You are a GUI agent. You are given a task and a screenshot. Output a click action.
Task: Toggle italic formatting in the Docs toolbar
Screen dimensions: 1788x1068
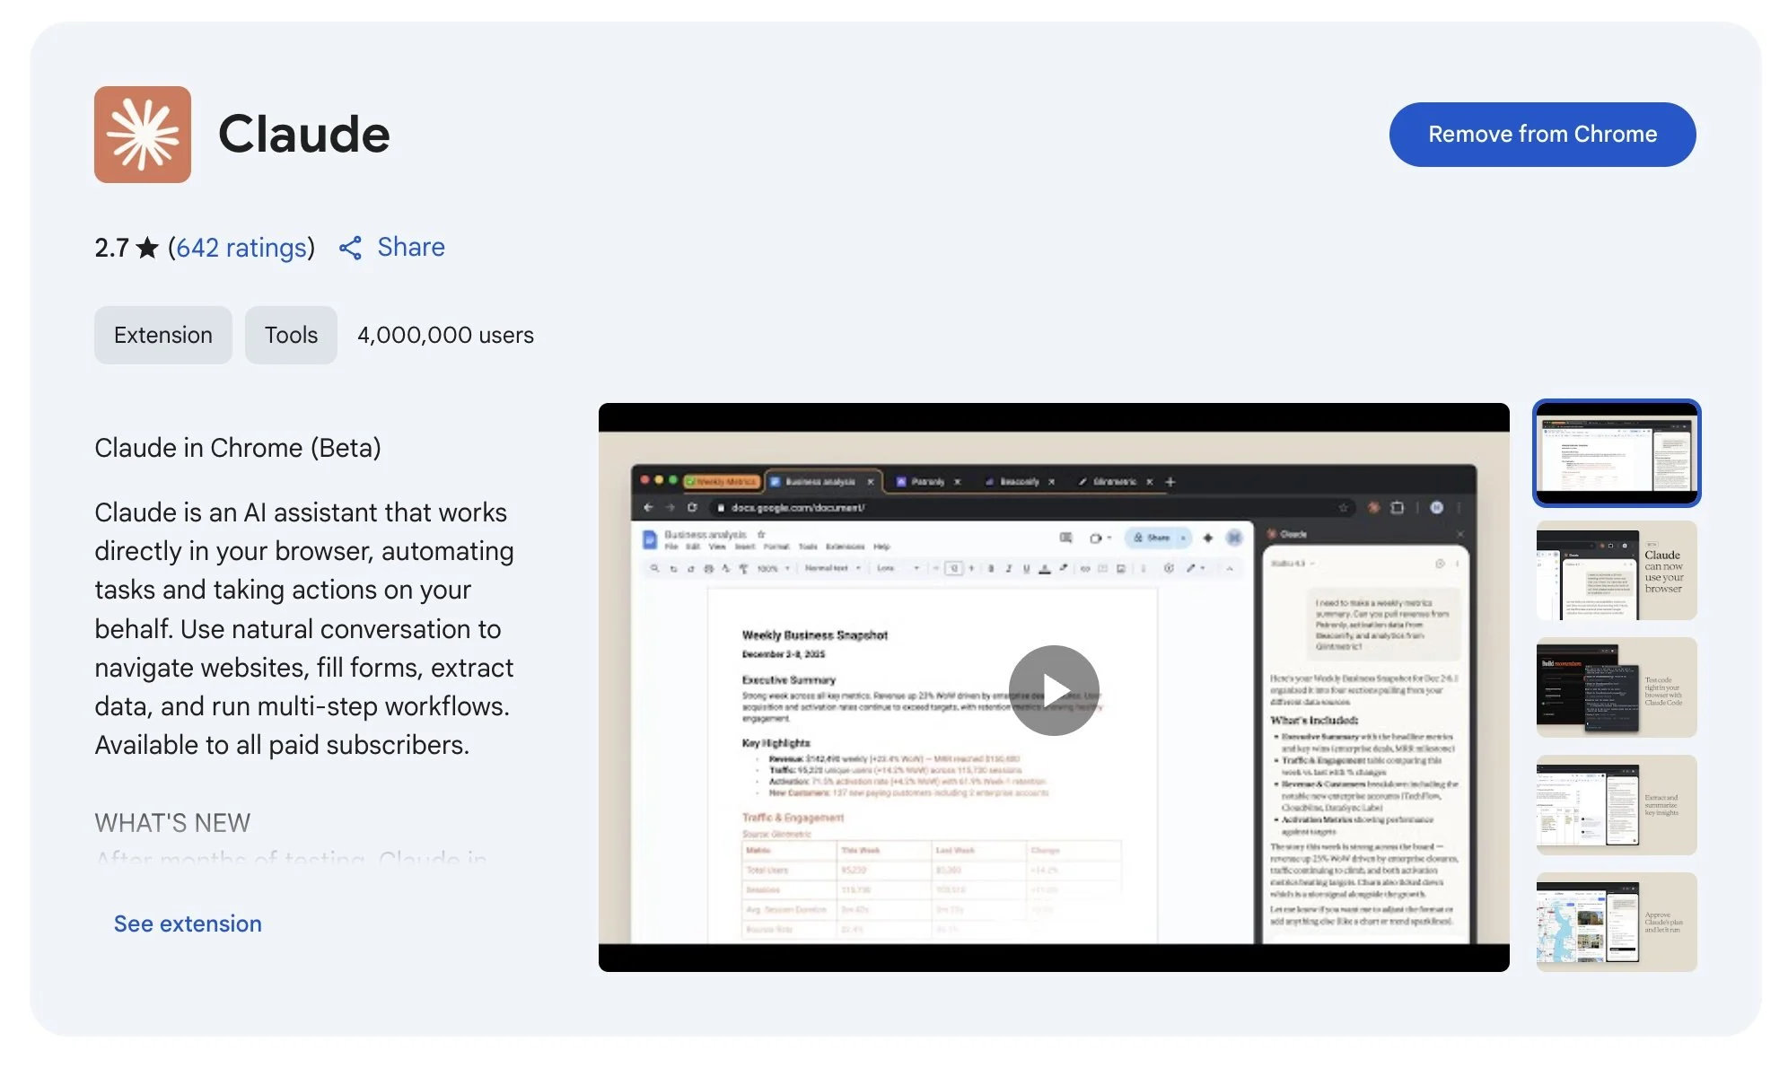[x=1009, y=568]
